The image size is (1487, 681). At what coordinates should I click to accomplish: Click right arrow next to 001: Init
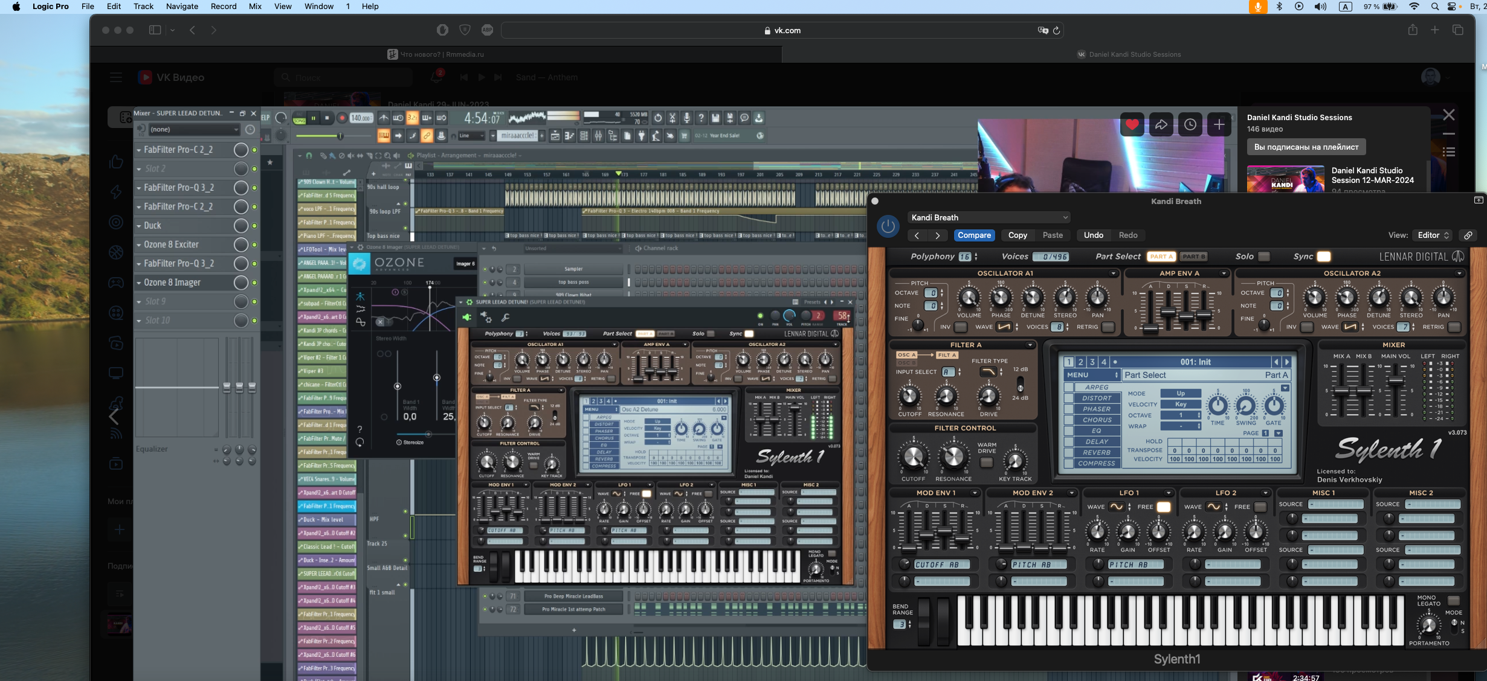[1286, 362]
